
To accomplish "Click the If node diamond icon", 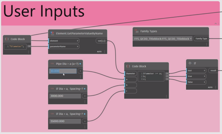I will point(190,63).
